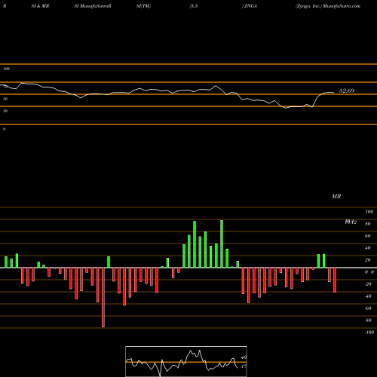Click the tallest green MR bar
The height and width of the screenshot is (377, 377).
tap(222, 244)
